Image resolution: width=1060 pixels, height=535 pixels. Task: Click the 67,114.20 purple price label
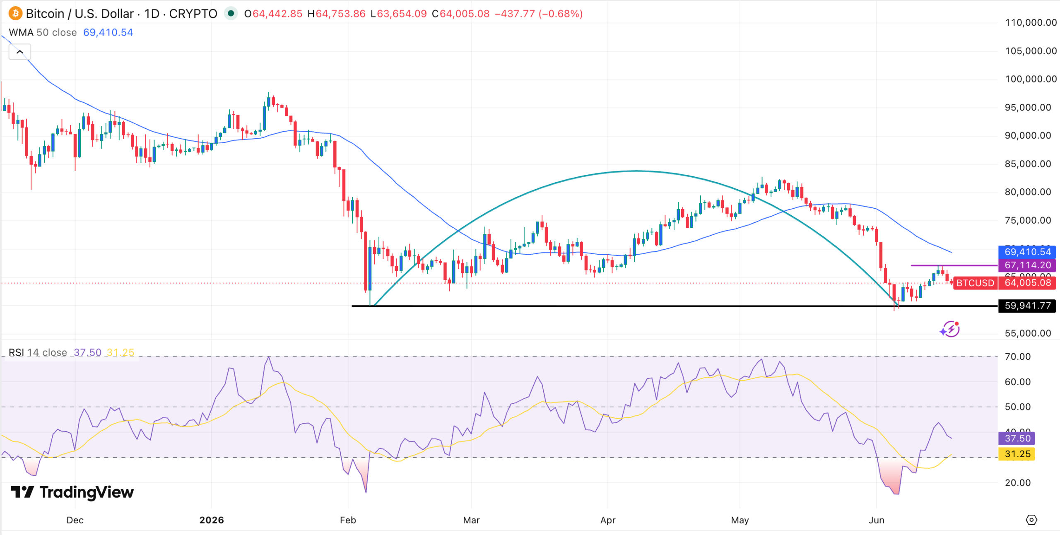(1027, 265)
